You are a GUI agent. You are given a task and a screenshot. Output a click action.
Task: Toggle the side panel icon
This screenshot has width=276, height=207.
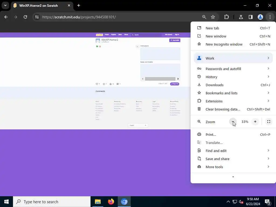coord(251,17)
